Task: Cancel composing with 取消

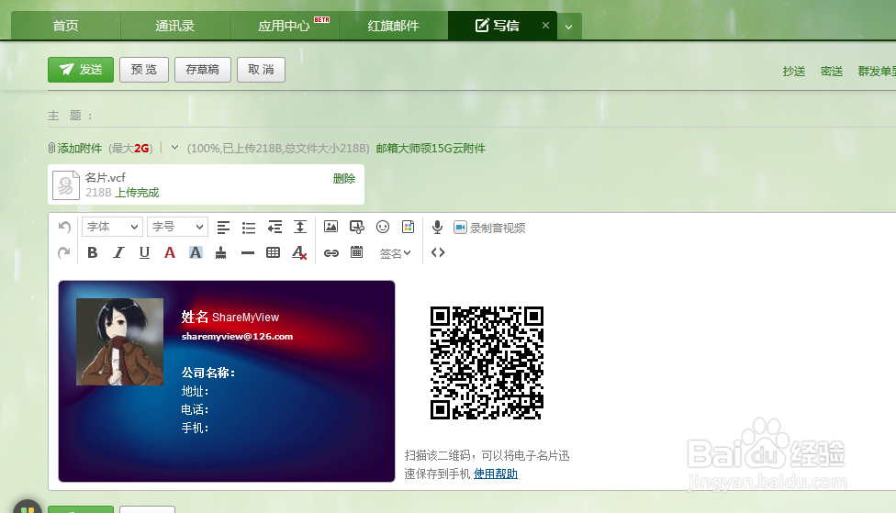Action: click(x=261, y=70)
